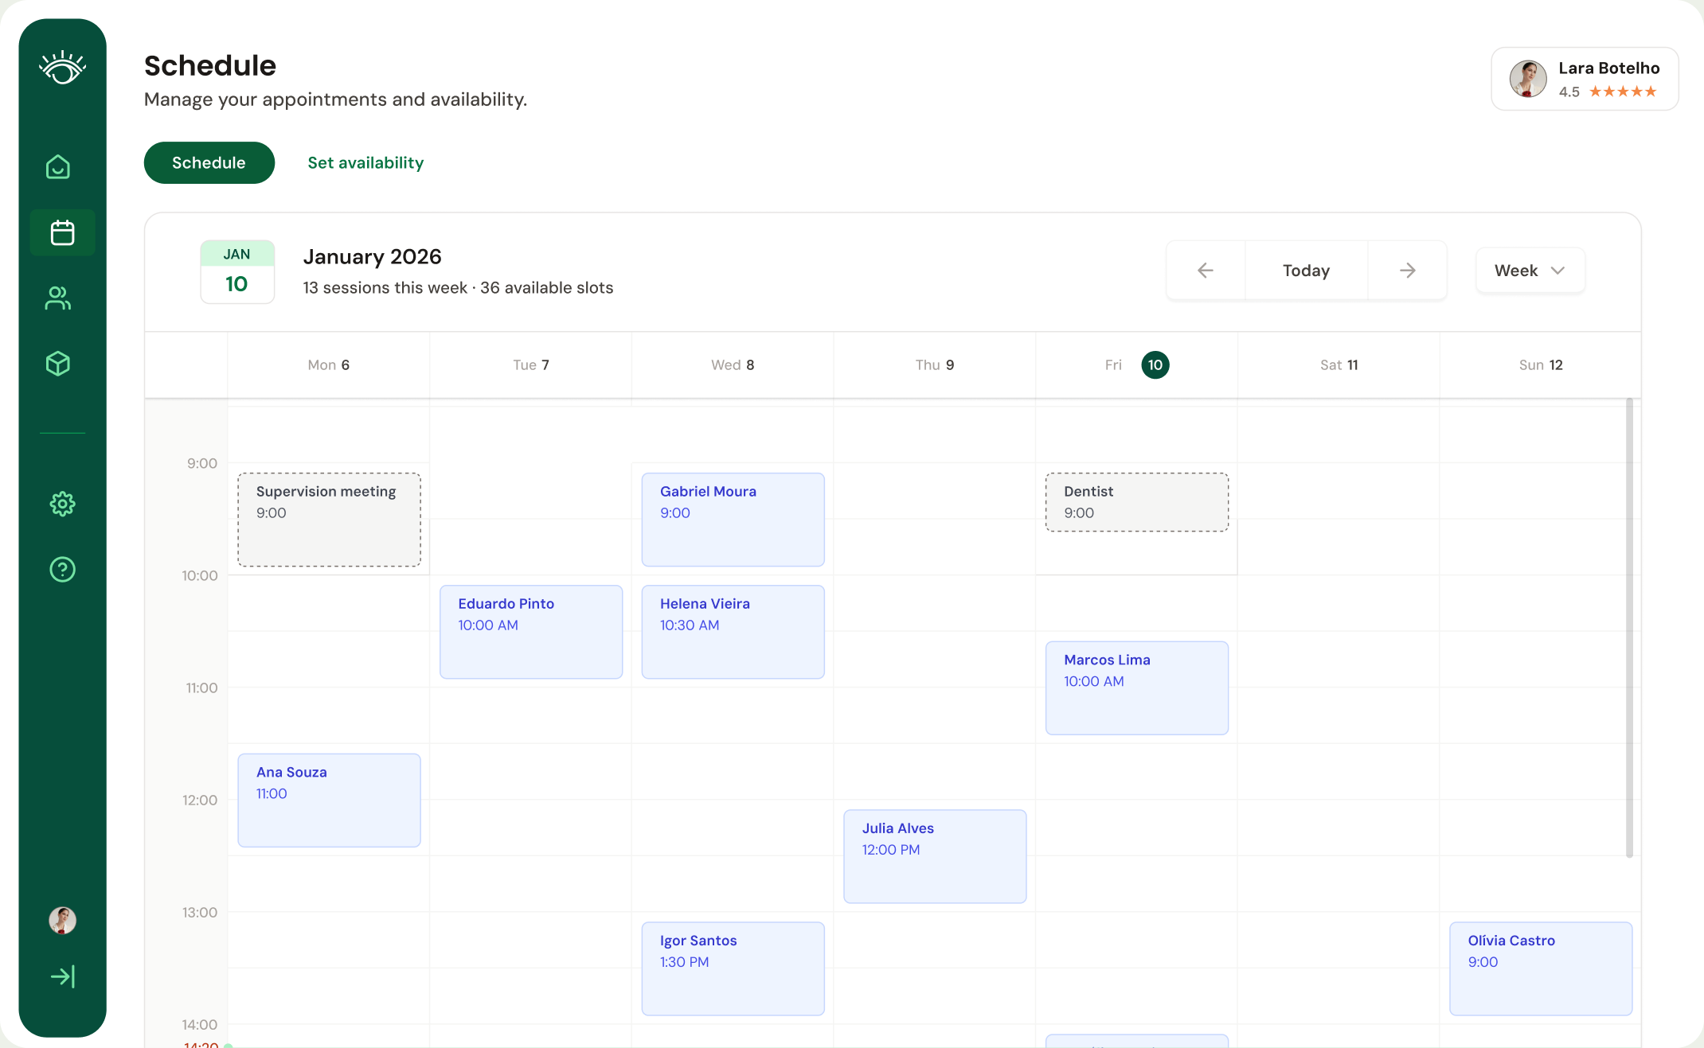The image size is (1704, 1048).
Task: Select Fri 10 highlighted day
Action: click(x=1155, y=365)
